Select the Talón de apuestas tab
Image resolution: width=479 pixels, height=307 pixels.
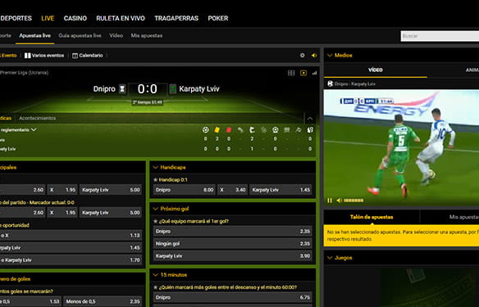coord(372,217)
